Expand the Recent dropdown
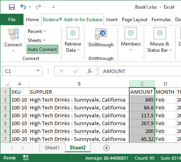Screen dimensions: 181x162 coord(37,31)
